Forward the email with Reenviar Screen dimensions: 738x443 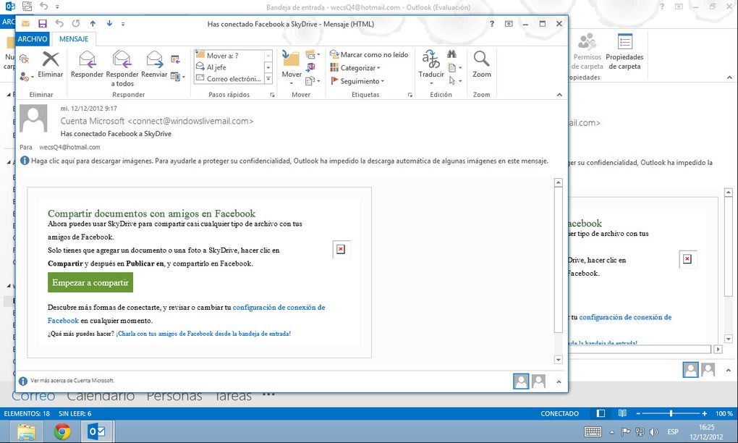coord(154,64)
